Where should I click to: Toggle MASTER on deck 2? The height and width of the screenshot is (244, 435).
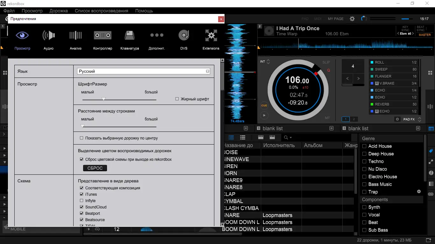click(424, 35)
